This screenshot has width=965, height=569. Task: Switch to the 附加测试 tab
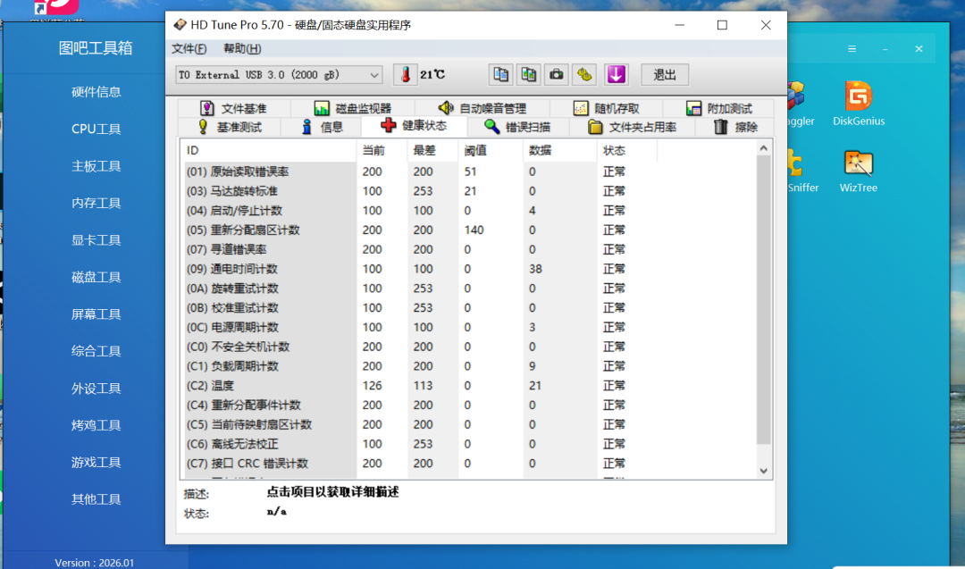point(718,108)
